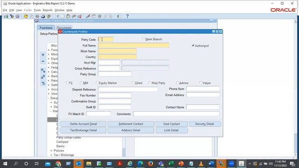Open the Windows Start menu
Image resolution: width=299 pixels, height=168 pixels.
[5, 164]
